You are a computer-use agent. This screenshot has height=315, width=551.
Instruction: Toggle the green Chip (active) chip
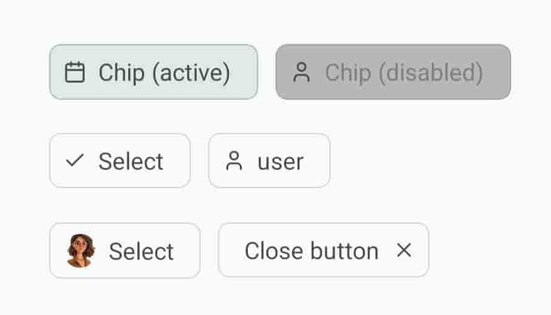click(x=153, y=72)
